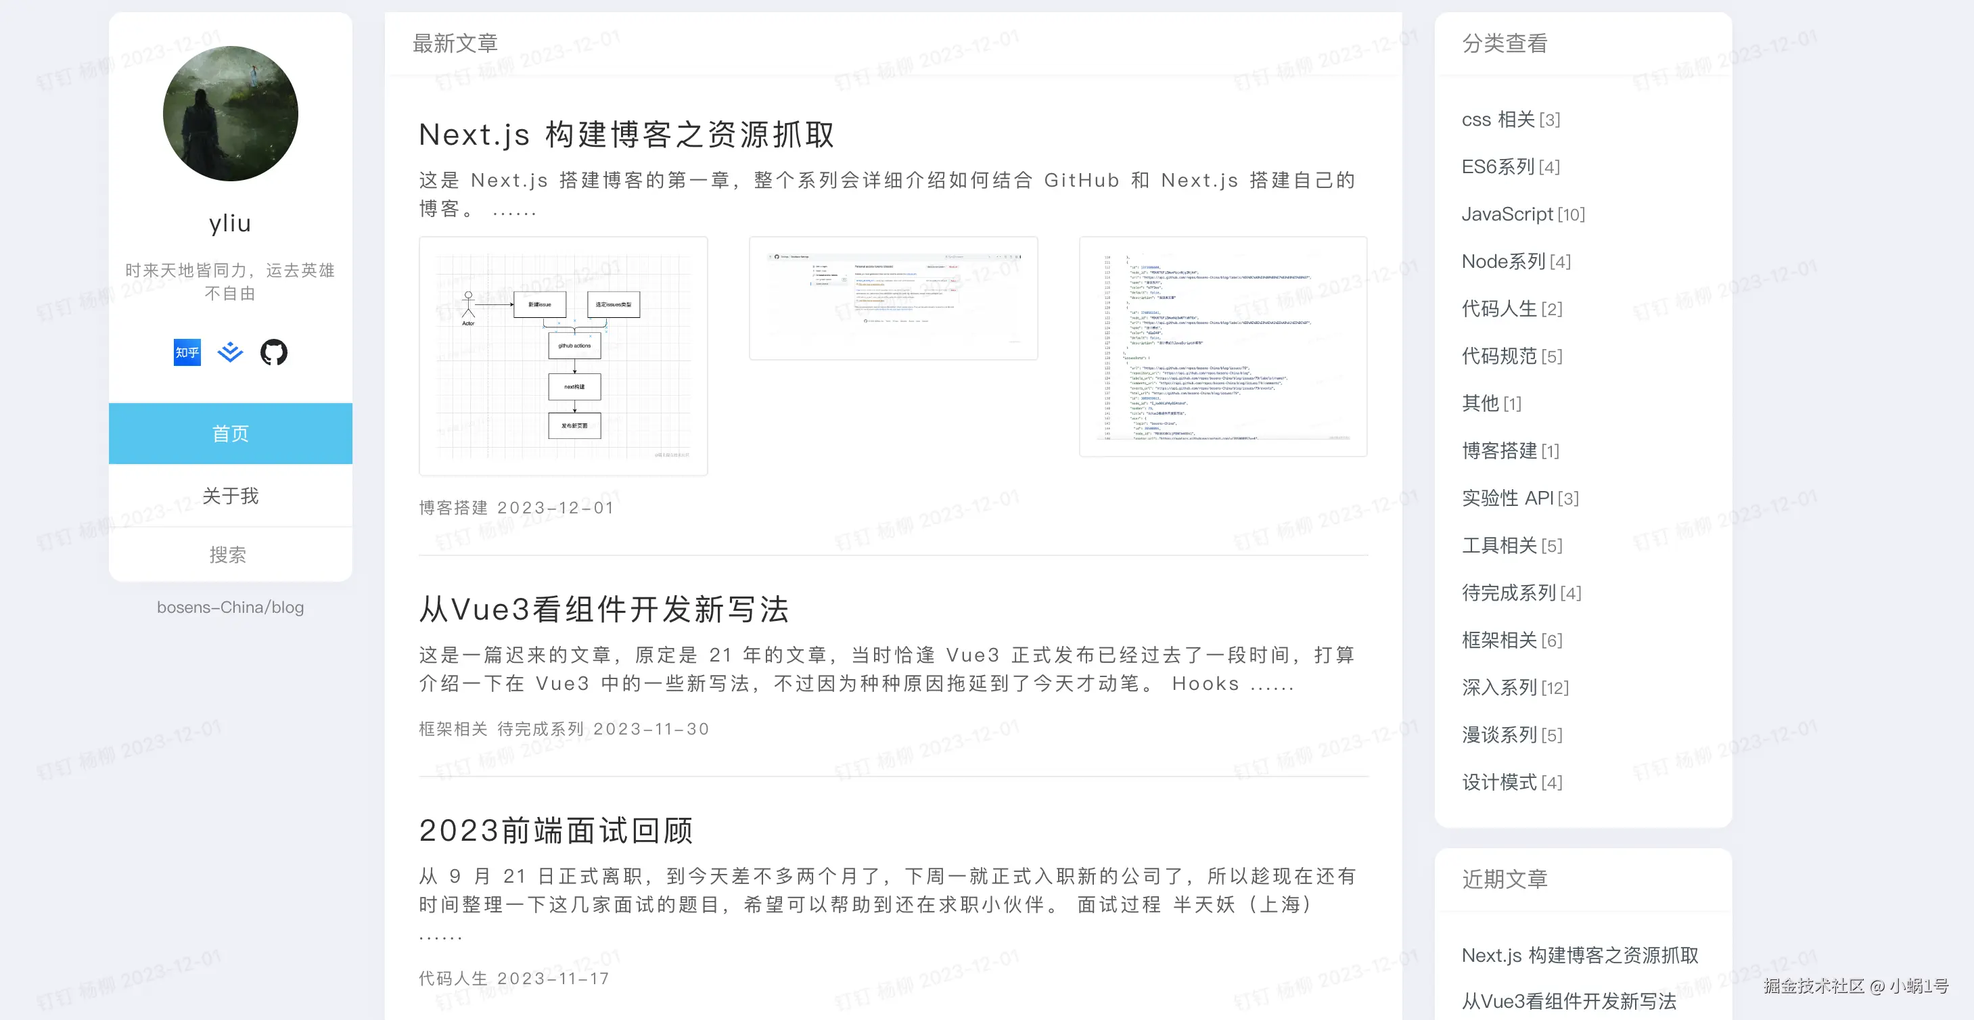Open recent post Next.js 构建博客之资源抓取
Screen dimensions: 1974x1020
coord(1580,956)
